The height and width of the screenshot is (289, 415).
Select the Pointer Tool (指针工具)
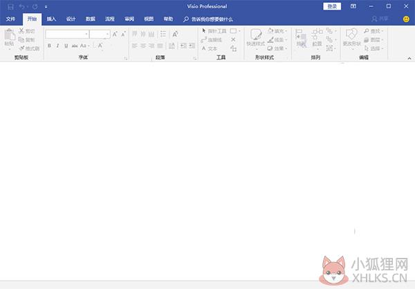(214, 31)
